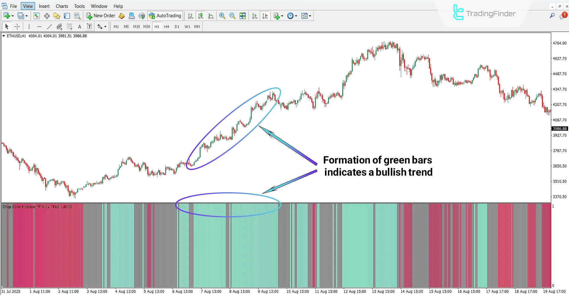
Task: Zoom out of the chart
Action: (232, 16)
